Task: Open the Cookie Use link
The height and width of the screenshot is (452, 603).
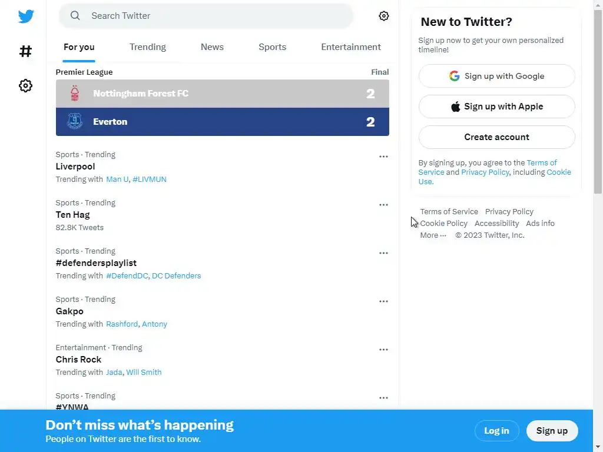Action: pyautogui.click(x=558, y=172)
